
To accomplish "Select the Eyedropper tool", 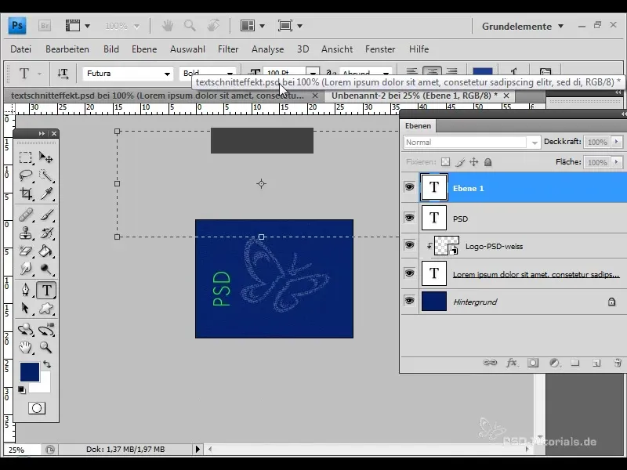I will (x=46, y=193).
